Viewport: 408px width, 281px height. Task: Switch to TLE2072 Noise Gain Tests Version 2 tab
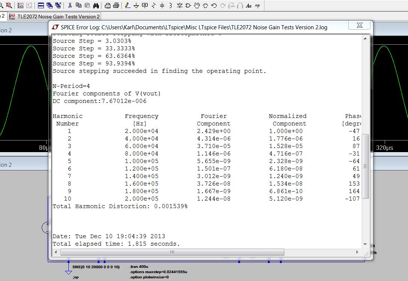[x=54, y=17]
